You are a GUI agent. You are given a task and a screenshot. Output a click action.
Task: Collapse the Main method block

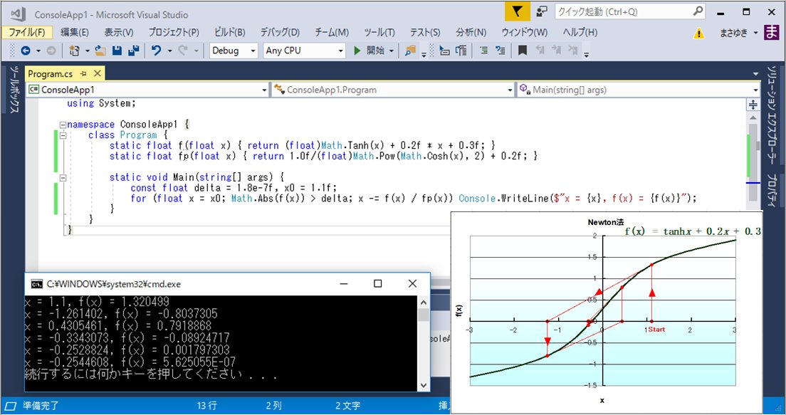coord(62,177)
